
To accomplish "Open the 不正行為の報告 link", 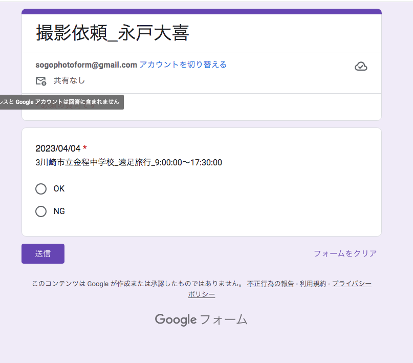I will tap(270, 284).
